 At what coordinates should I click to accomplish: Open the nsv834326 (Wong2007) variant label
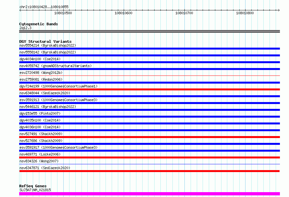coord(39,161)
